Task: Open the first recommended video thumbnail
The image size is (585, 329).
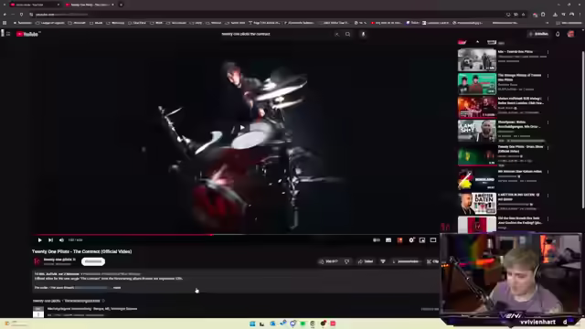Action: [x=477, y=59]
